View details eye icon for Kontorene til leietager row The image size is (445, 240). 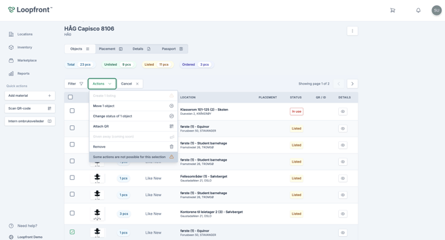tap(343, 214)
